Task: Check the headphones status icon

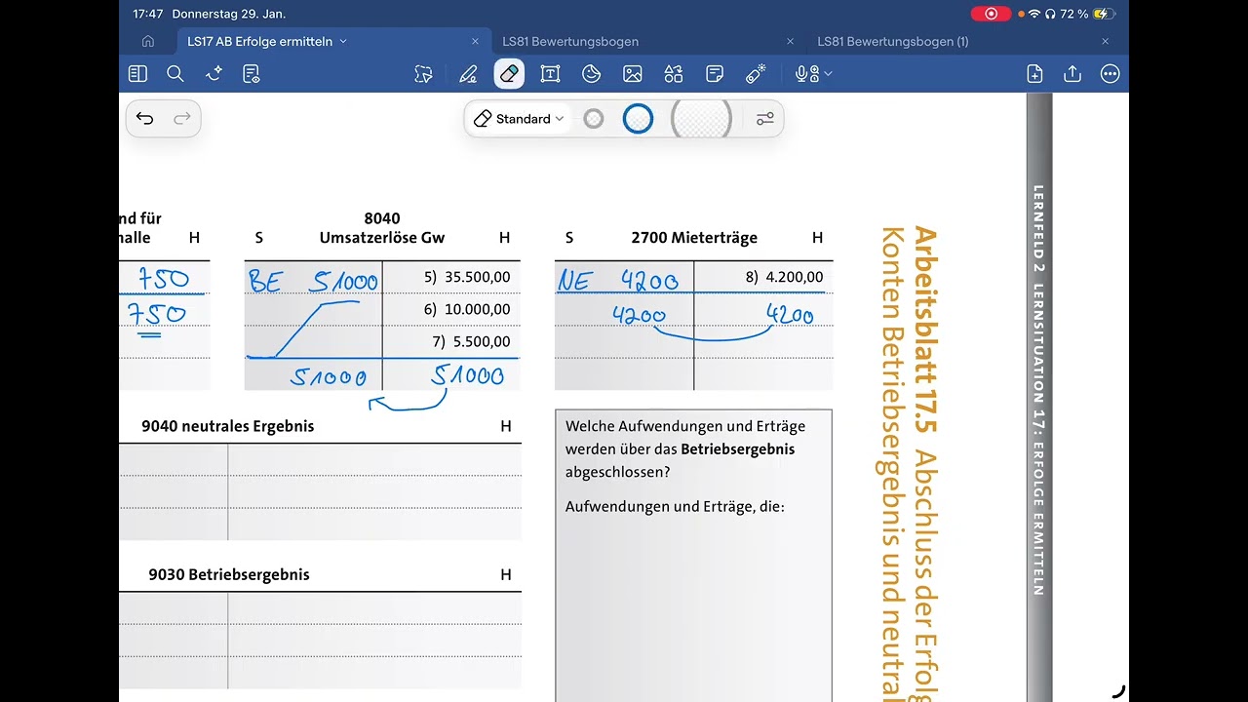Action: [1051, 14]
